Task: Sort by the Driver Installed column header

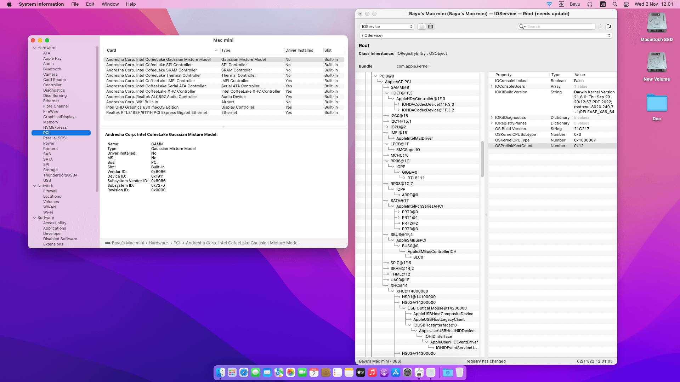Action: (299, 50)
